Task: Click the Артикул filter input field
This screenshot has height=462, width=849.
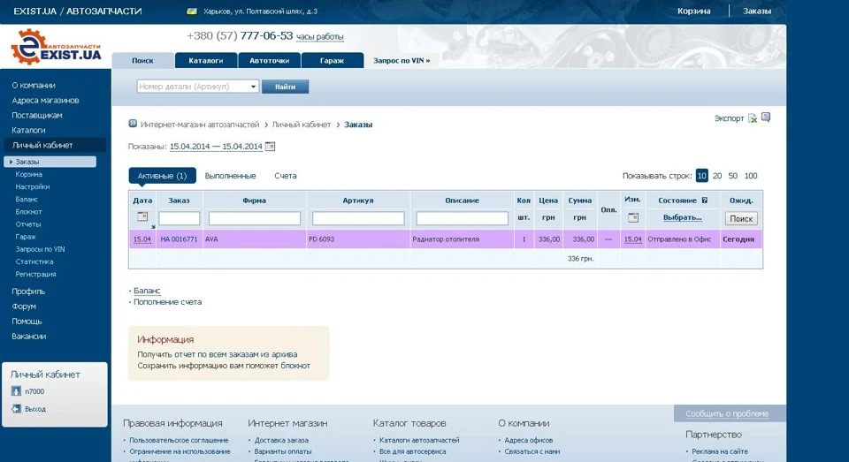Action: [358, 218]
